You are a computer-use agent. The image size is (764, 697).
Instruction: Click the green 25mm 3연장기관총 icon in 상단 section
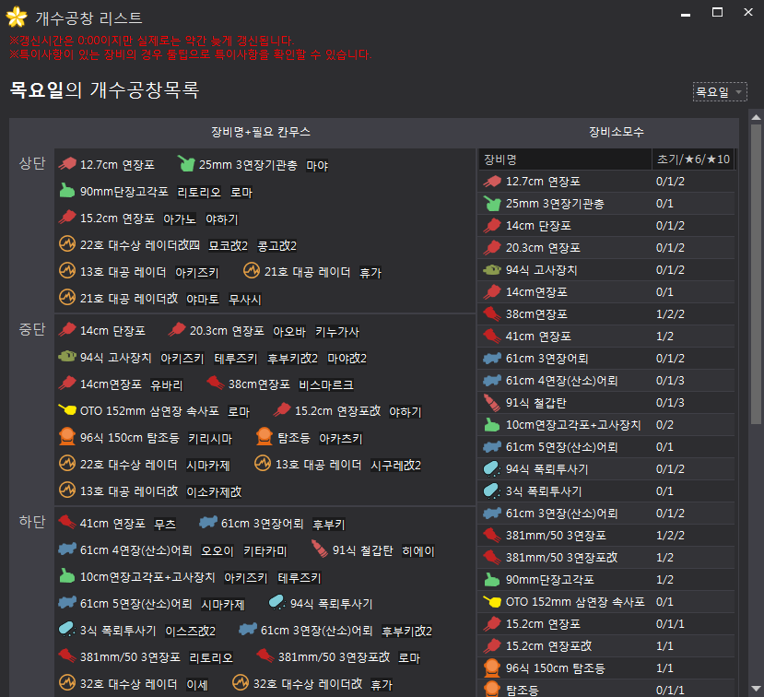coord(186,165)
